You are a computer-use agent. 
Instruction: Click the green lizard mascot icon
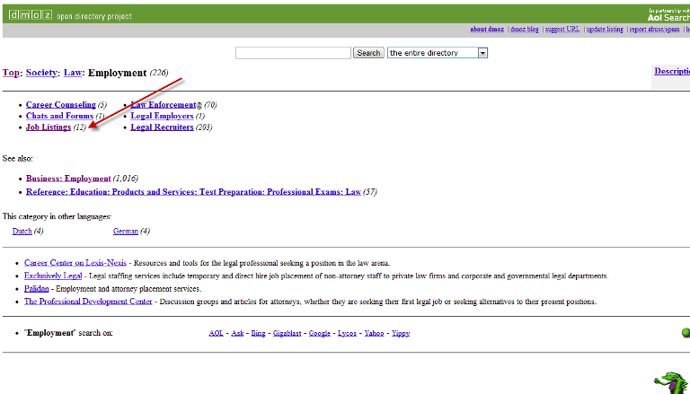pos(668,381)
